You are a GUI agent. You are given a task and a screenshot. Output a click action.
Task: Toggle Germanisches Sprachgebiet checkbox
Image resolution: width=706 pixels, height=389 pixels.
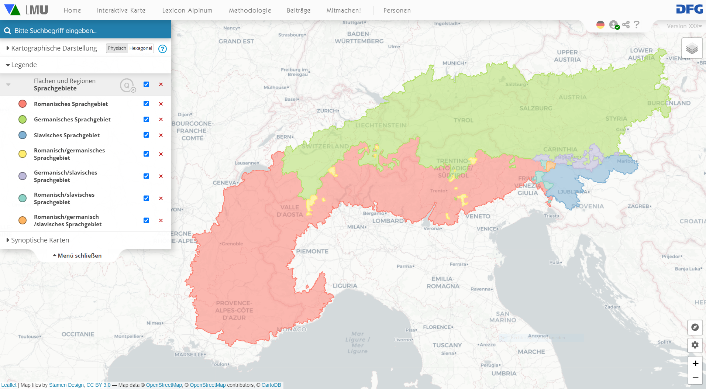pyautogui.click(x=147, y=120)
